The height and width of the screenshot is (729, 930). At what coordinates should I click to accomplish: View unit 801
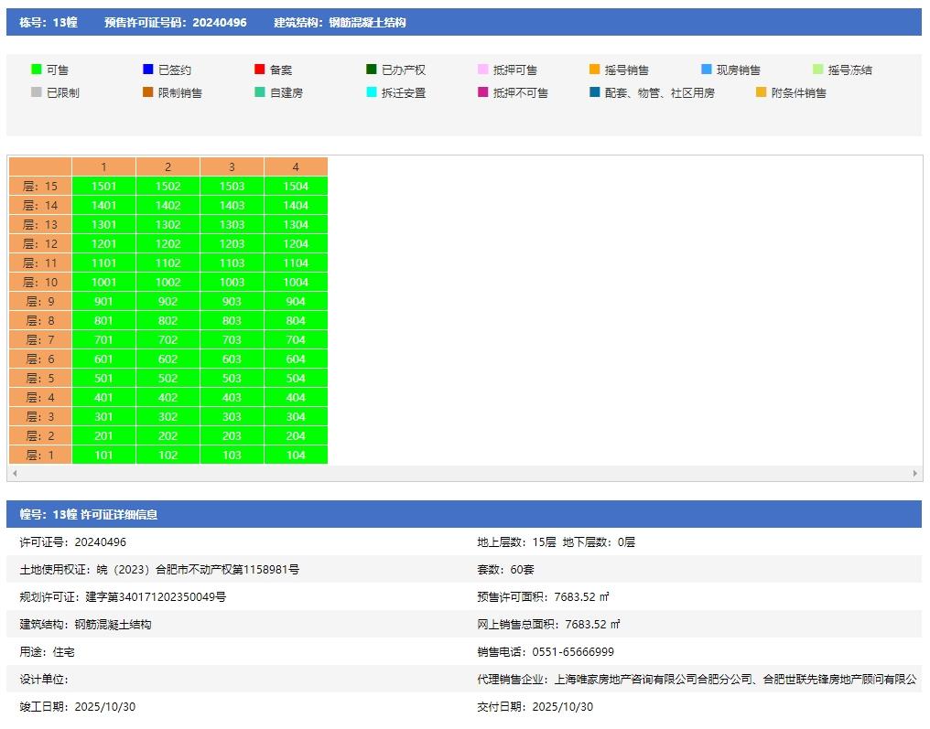tap(103, 321)
